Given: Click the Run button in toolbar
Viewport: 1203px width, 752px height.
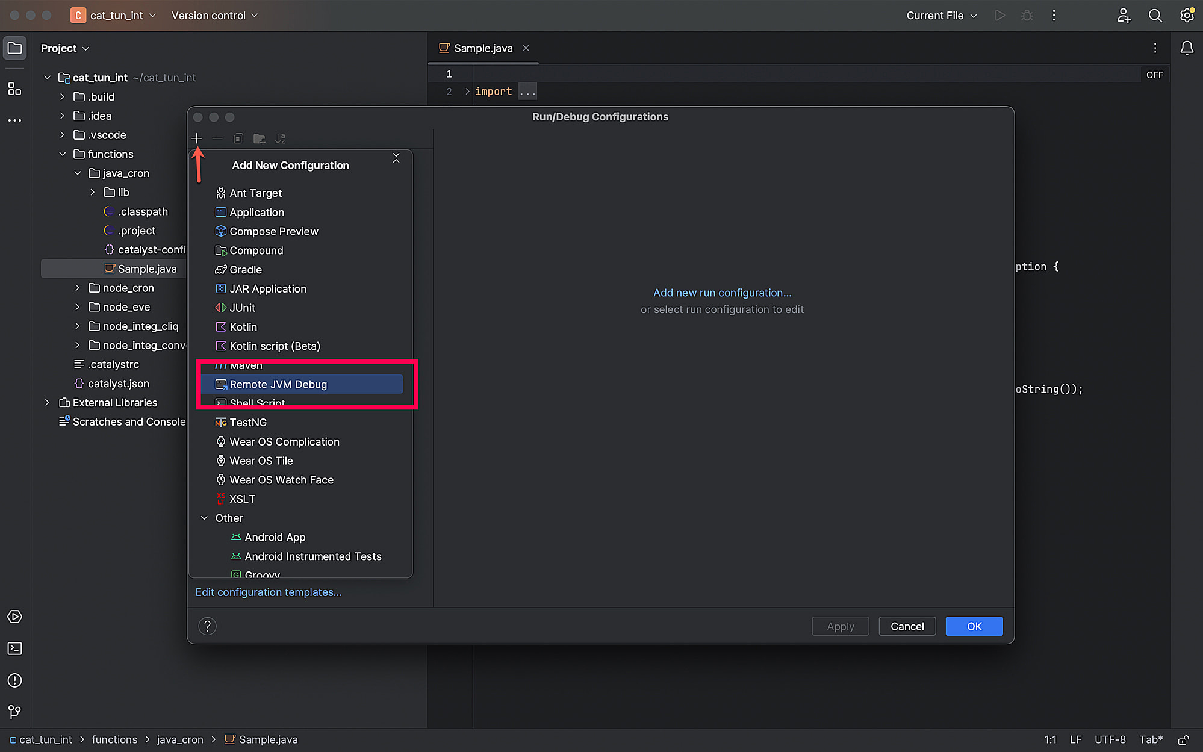Looking at the screenshot, I should pyautogui.click(x=999, y=16).
